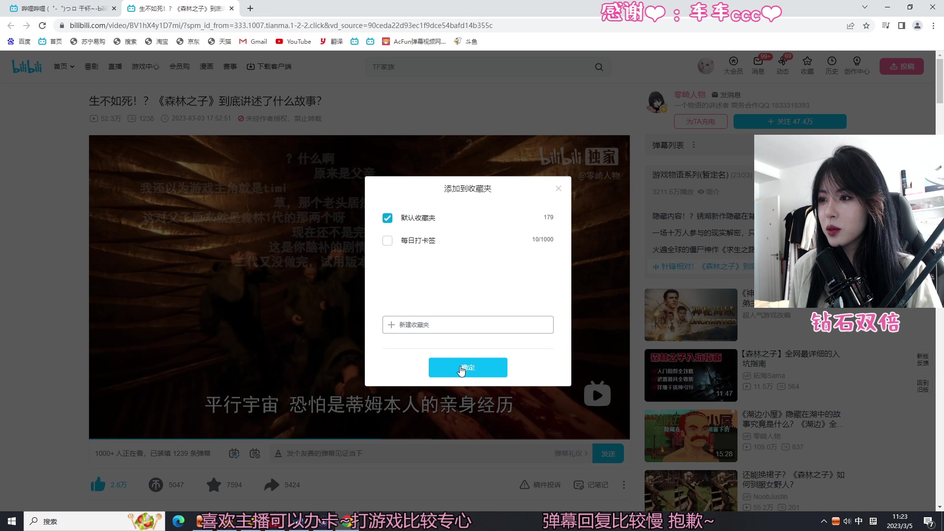
Task: Open the Windows notification center icon
Action: coord(929,522)
